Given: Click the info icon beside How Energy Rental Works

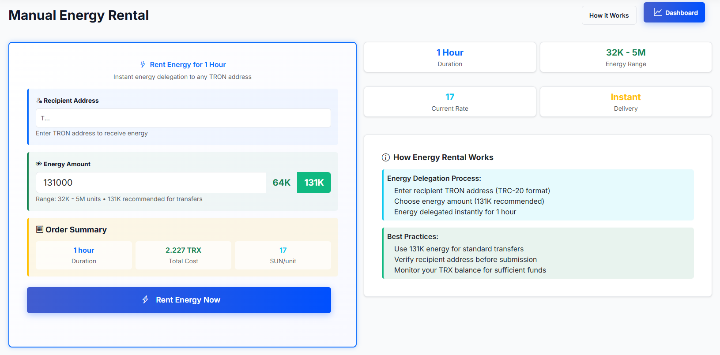Looking at the screenshot, I should 385,157.
